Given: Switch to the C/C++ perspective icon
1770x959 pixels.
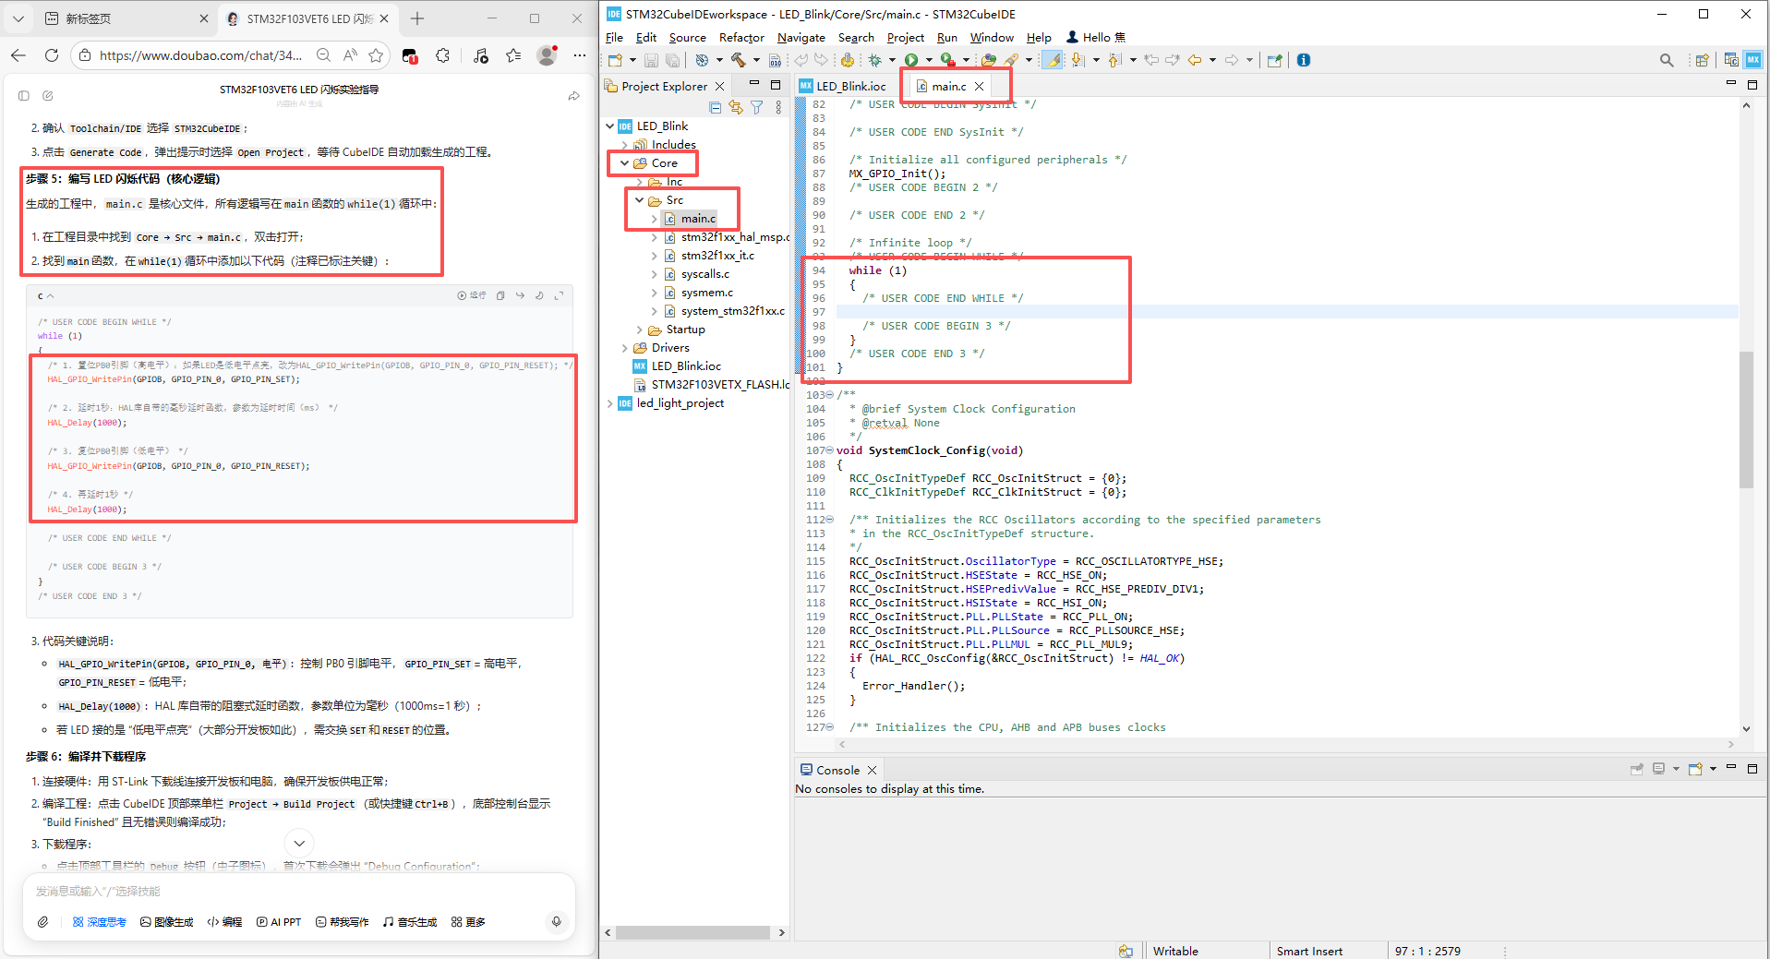Looking at the screenshot, I should pyautogui.click(x=1731, y=60).
